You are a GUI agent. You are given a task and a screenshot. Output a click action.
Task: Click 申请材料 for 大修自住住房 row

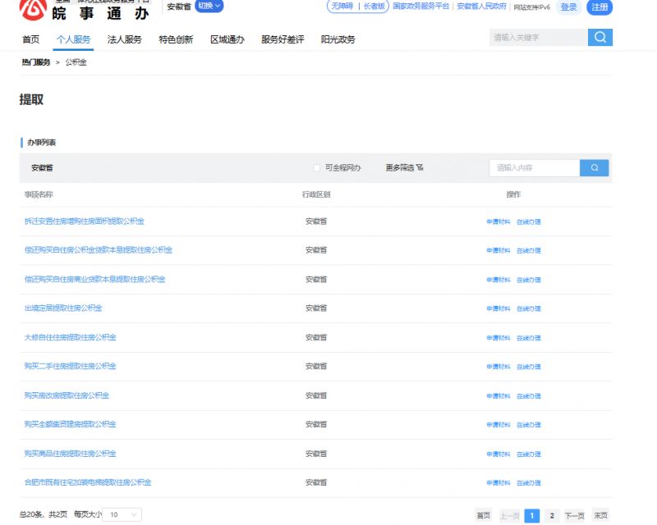[498, 338]
